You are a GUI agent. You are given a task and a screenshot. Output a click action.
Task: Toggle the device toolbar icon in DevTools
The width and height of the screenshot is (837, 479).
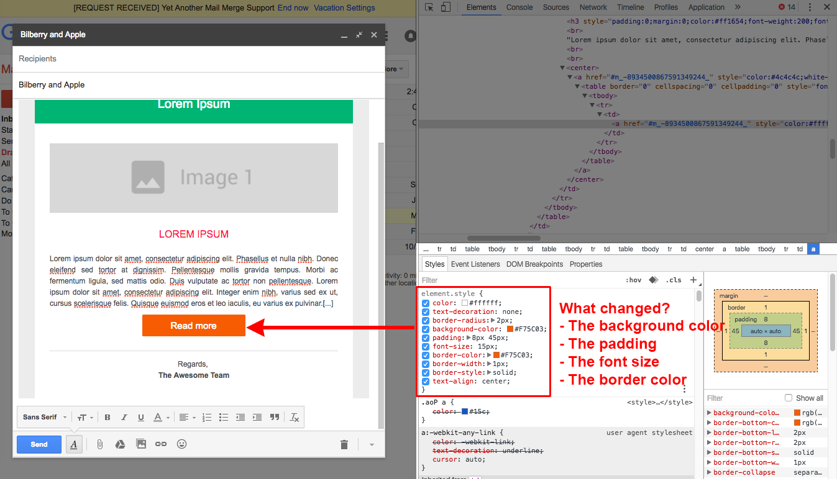click(x=446, y=7)
